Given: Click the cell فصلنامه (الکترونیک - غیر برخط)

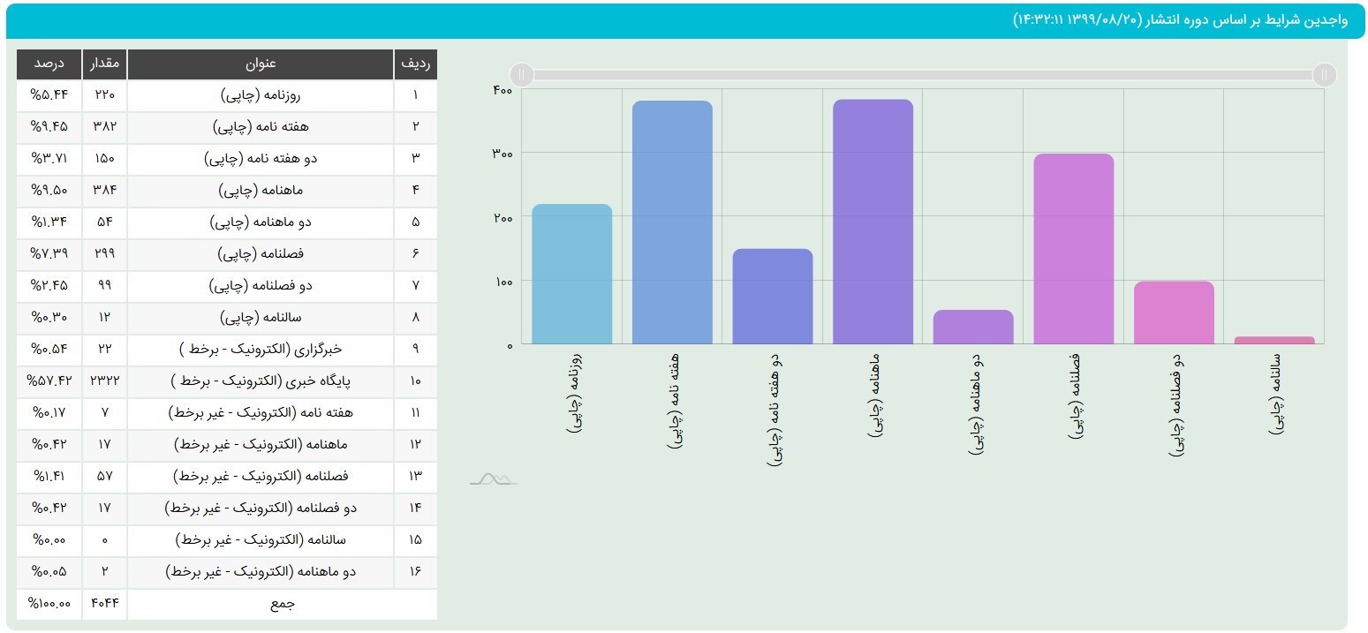Looking at the screenshot, I should point(261,477).
